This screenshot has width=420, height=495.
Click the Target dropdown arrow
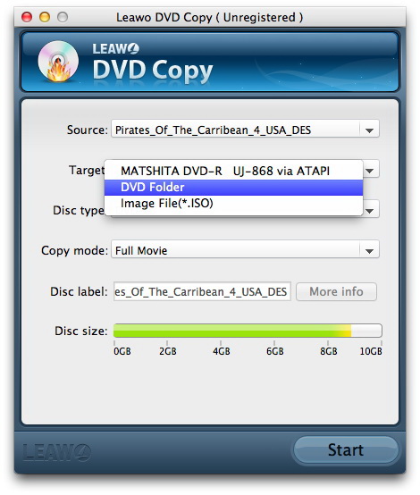click(370, 171)
